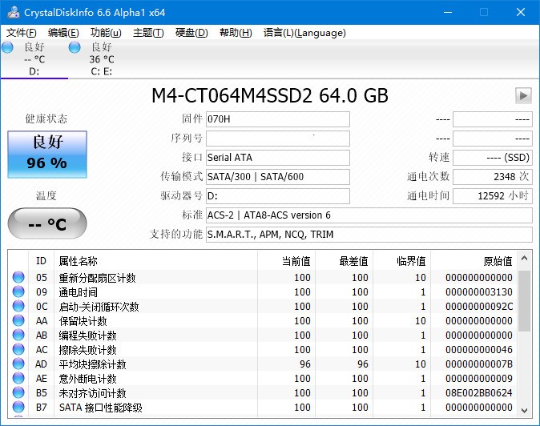Select the row 通电时间 in attribute list
The height and width of the screenshot is (426, 540).
point(263,291)
